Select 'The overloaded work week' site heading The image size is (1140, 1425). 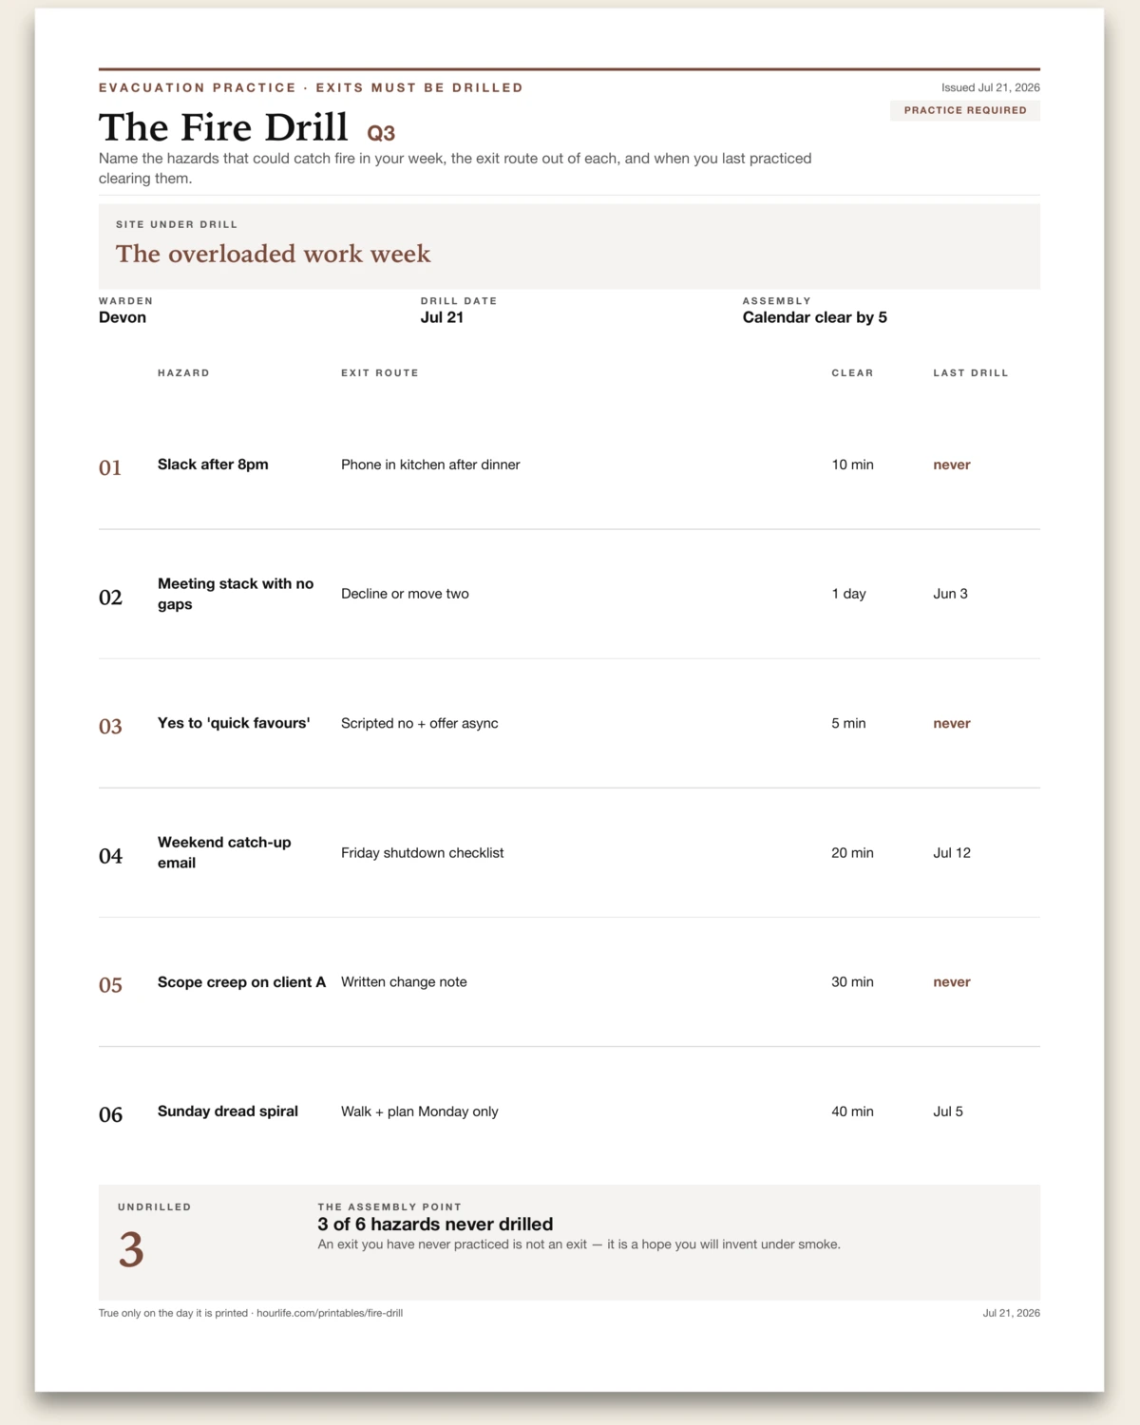click(273, 254)
